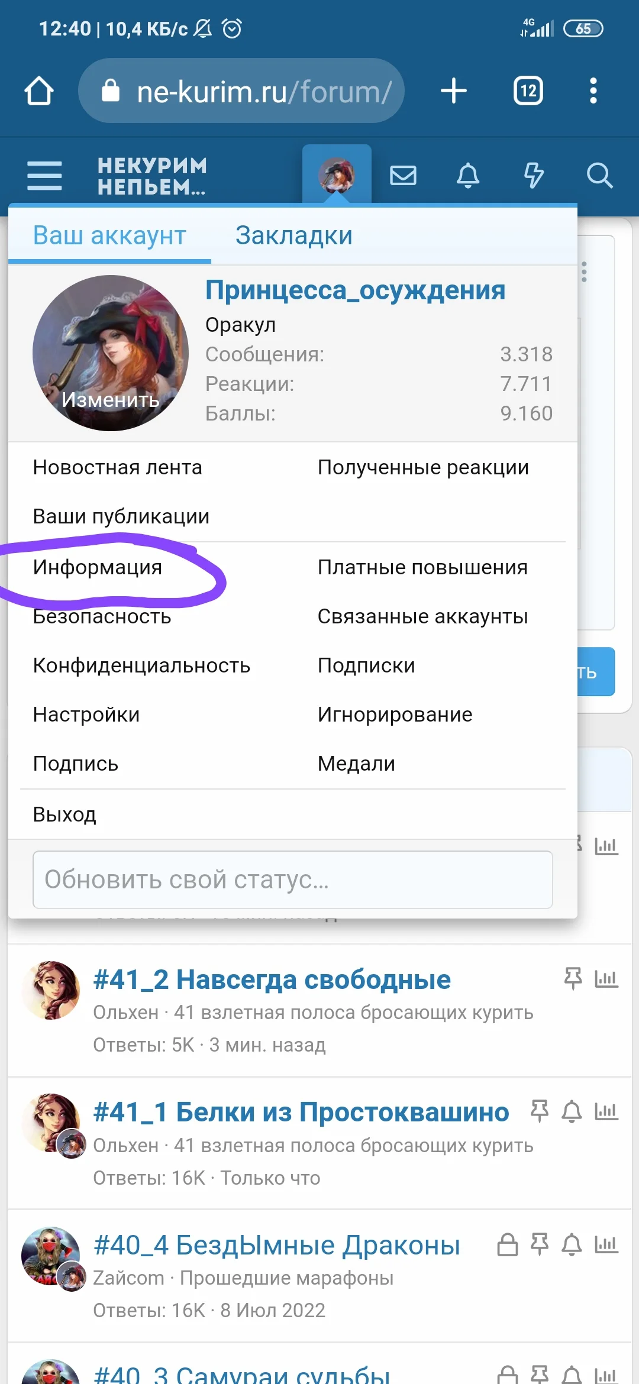
Task: Open the forum hamburger navigation menu
Action: coord(44,176)
